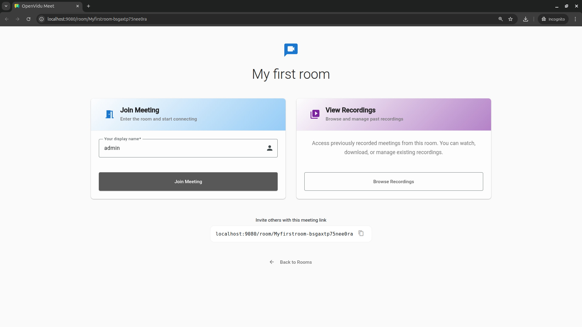Image resolution: width=582 pixels, height=327 pixels.
Task: Click the copy meeting link icon
Action: [x=361, y=233]
